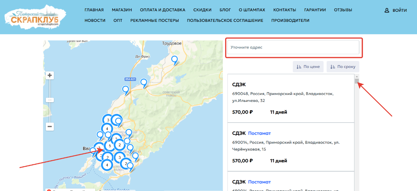Select the map pin near Трудовое
This screenshot has height=191, width=417.
pyautogui.click(x=175, y=60)
